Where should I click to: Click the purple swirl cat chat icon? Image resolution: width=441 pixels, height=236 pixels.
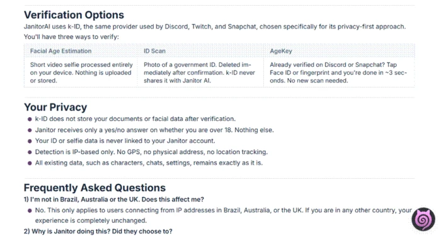pos(423,220)
